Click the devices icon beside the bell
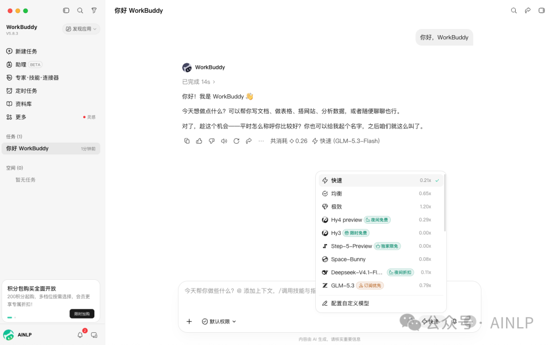Viewport: 551px width, 345px height. (x=94, y=335)
